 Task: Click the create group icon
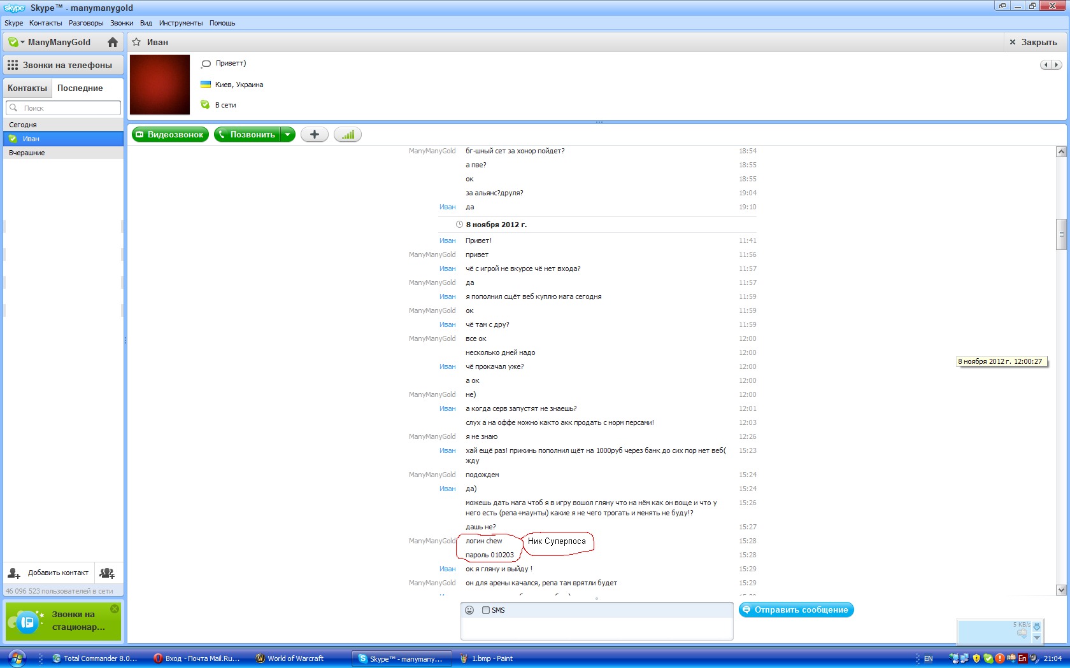pyautogui.click(x=108, y=573)
